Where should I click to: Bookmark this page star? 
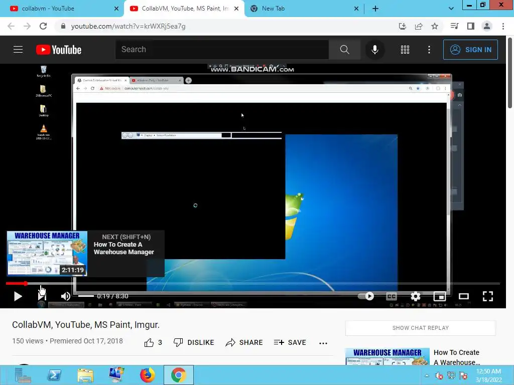coord(435,26)
